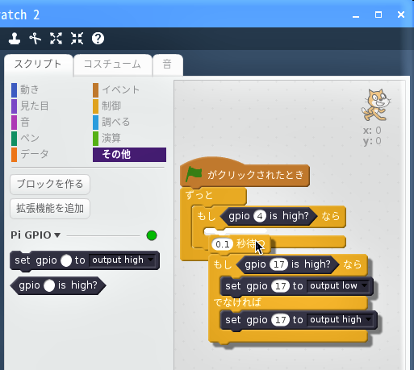The width and height of the screenshot is (414, 370).
Task: Expand the Pi GPIO extension menu arrow
Action: pos(57,235)
